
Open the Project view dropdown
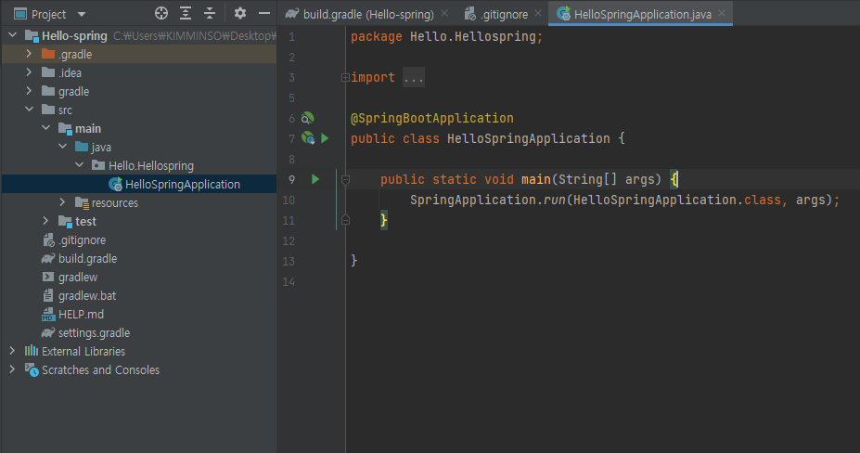[82, 14]
